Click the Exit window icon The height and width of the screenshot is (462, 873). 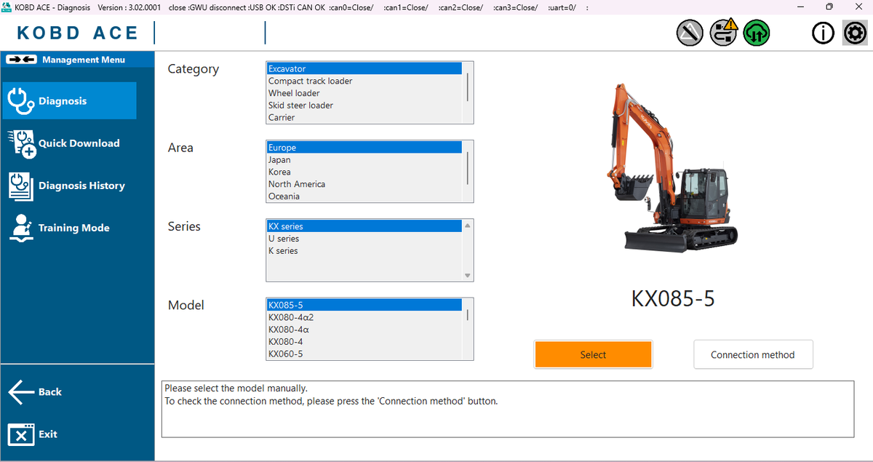coord(21,434)
